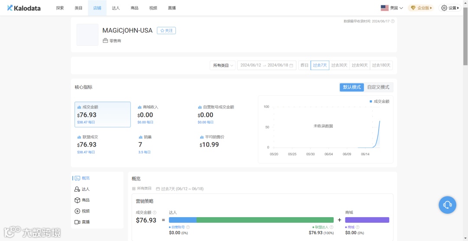The image size is (468, 241).
Task: Click the $10.99 average price value
Action: pos(209,145)
